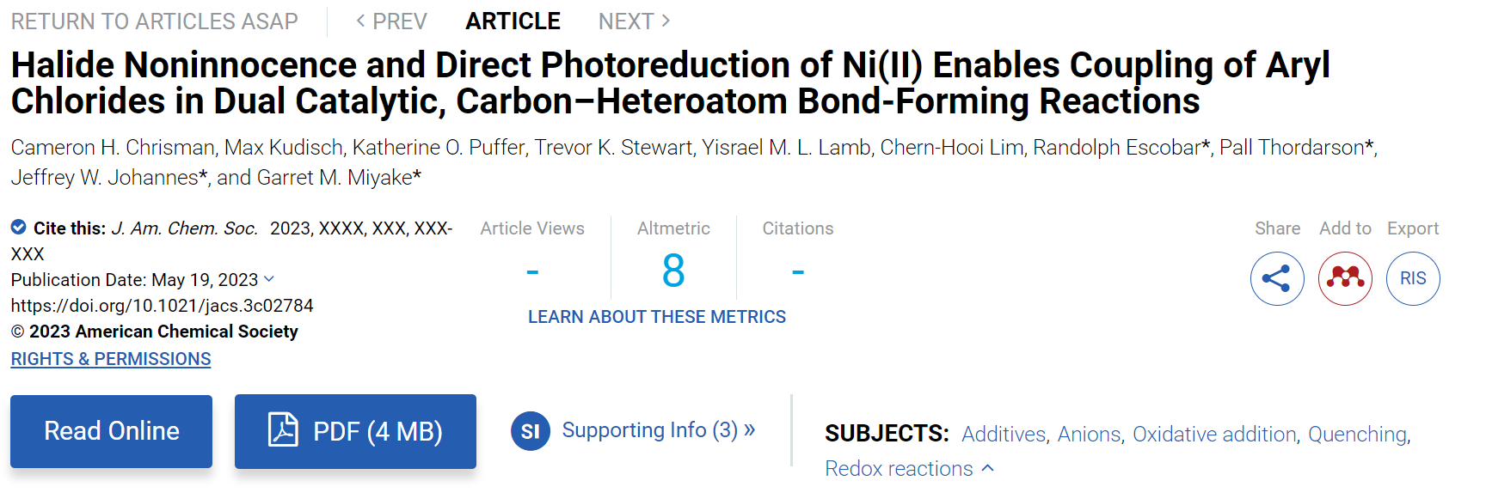Open Supporting Info (3) section
The width and height of the screenshot is (1486, 499).
tap(659, 429)
